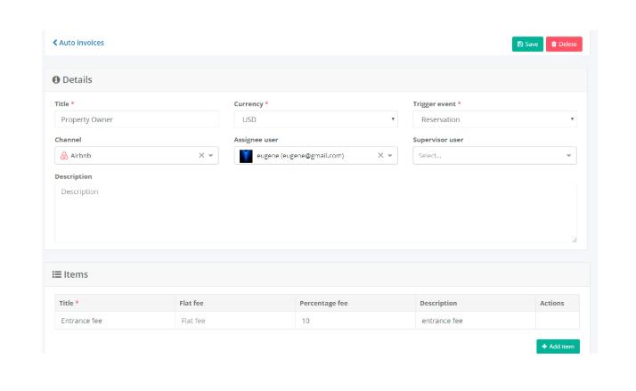Click the Currency label
Viewport: 636px width, 391px height.
point(249,104)
